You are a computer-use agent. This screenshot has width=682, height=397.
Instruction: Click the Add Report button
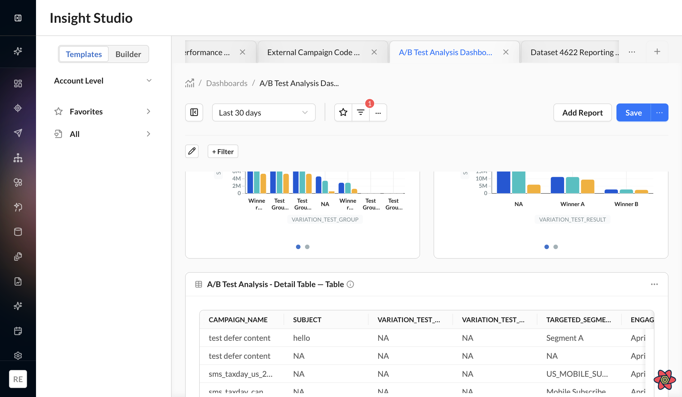pyautogui.click(x=582, y=112)
